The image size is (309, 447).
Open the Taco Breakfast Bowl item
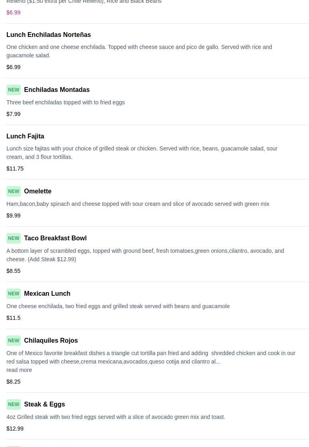coord(55,238)
